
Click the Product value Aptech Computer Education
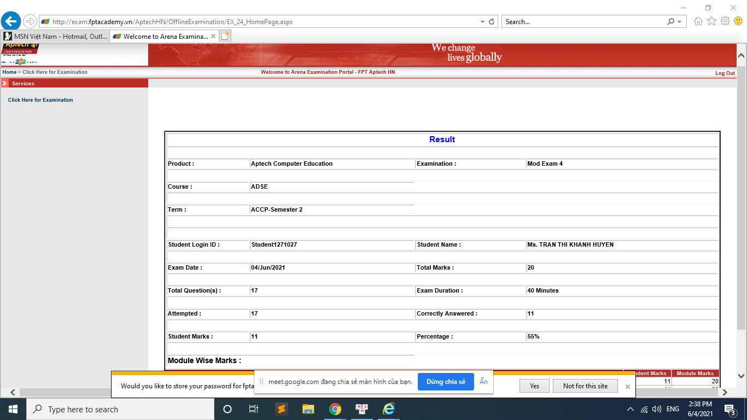pyautogui.click(x=291, y=164)
